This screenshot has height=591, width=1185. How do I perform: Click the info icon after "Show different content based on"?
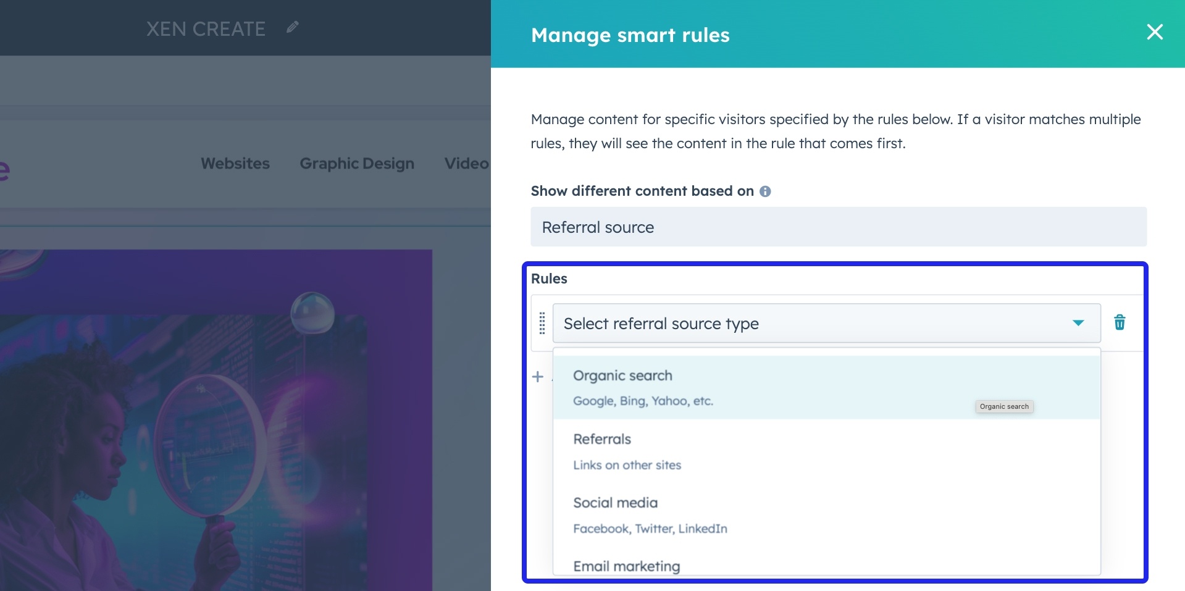pyautogui.click(x=766, y=191)
